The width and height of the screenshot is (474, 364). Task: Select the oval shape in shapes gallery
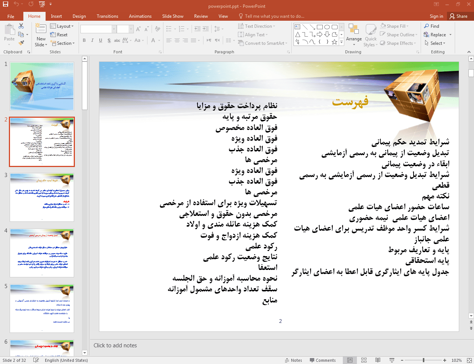[x=327, y=27]
